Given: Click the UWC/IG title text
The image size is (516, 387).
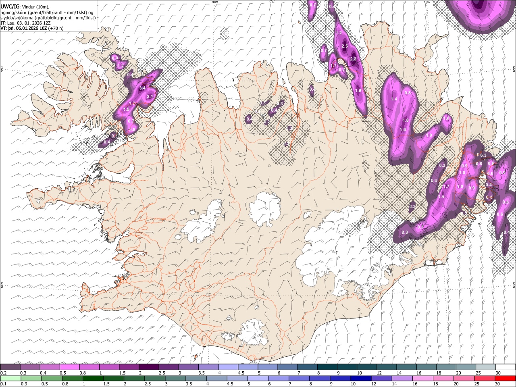Looking at the screenshot, I should tap(9, 6).
